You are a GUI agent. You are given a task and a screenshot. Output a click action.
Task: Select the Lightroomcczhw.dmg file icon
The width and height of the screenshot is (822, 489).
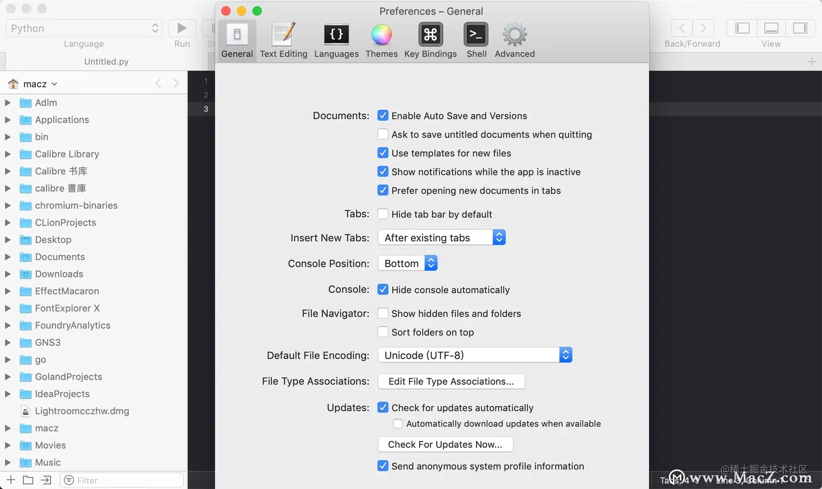pyautogui.click(x=25, y=411)
